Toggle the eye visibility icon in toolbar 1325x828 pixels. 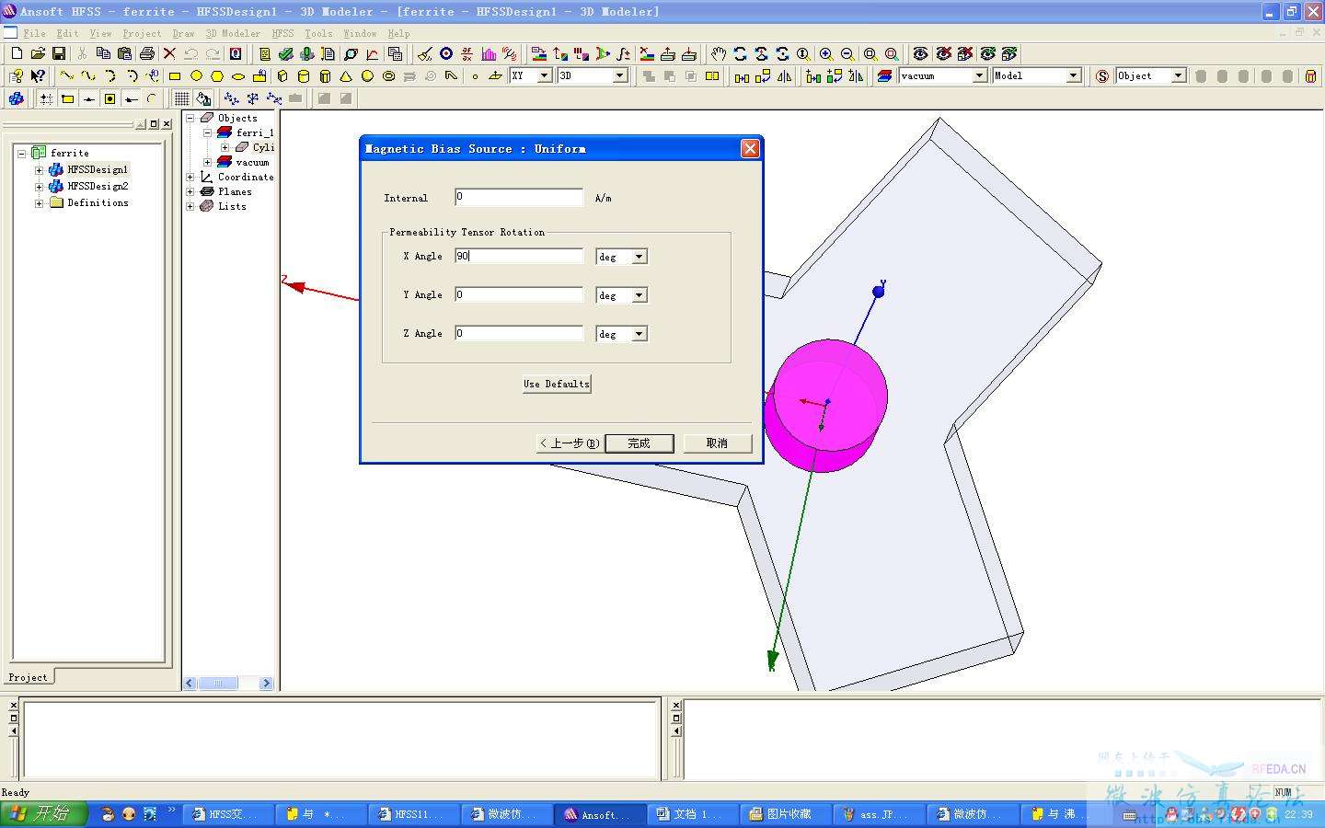click(920, 54)
